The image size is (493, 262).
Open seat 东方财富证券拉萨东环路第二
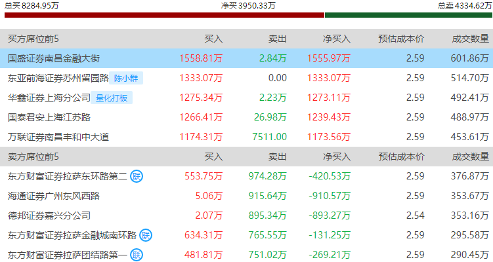67,176
